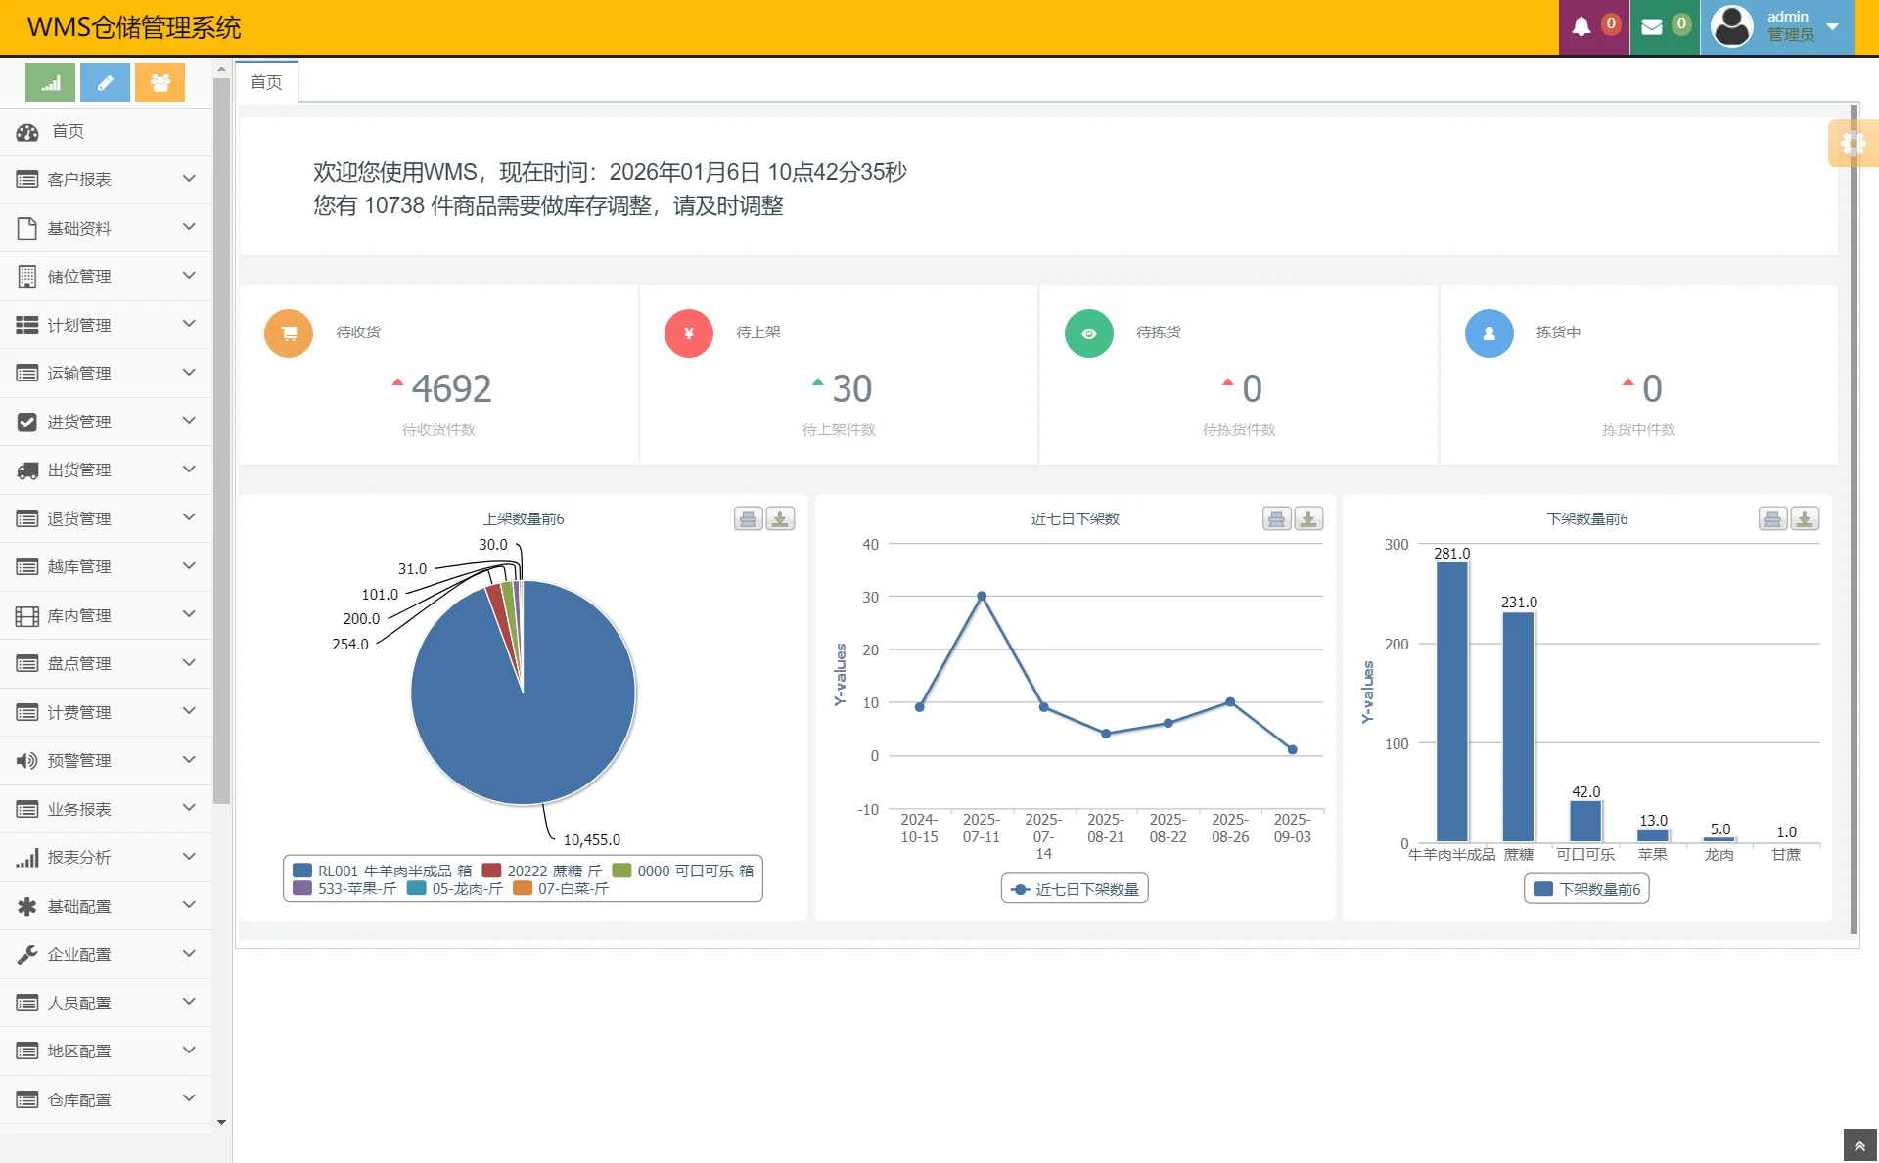Viewport: 1879px width, 1163px height.
Task: Click the orange user group icon
Action: [160, 82]
